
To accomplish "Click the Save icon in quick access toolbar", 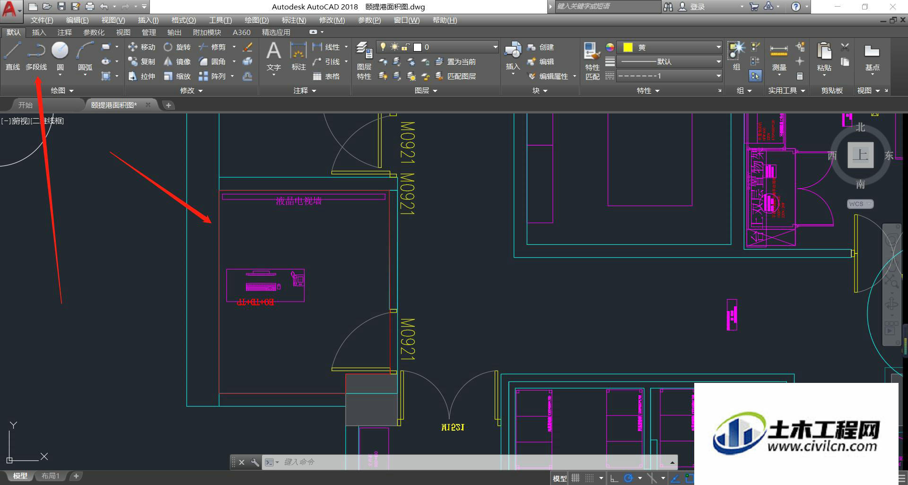I will tap(61, 7).
